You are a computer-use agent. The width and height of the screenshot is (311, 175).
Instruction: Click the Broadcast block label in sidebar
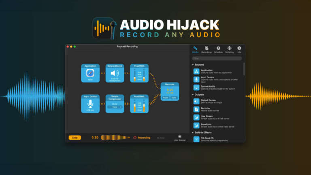[x=206, y=124]
